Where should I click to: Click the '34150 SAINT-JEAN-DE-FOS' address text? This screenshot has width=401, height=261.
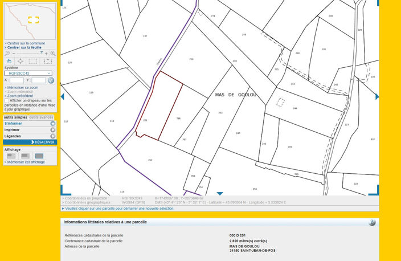click(252, 251)
